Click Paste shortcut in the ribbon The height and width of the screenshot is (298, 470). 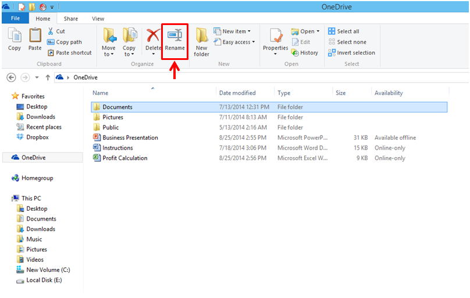[70, 53]
